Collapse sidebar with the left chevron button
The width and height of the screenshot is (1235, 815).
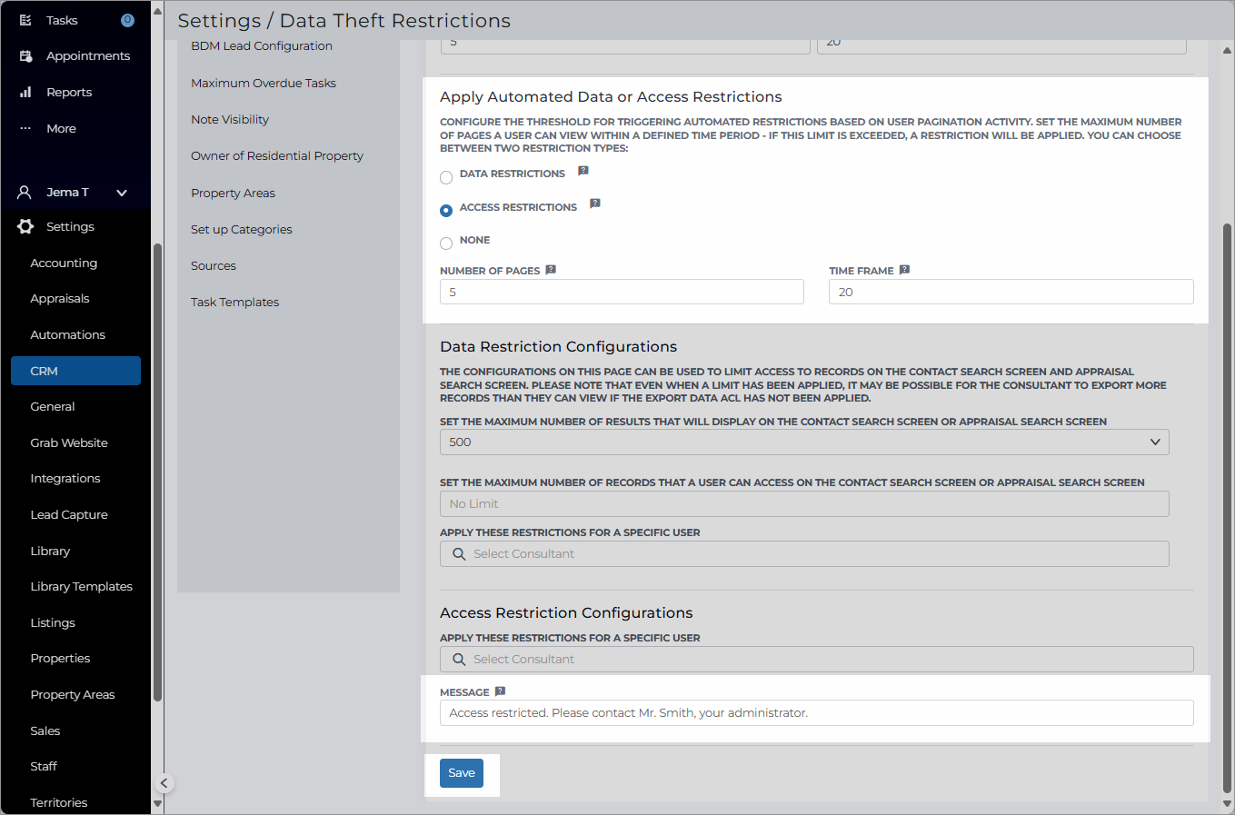click(x=164, y=783)
